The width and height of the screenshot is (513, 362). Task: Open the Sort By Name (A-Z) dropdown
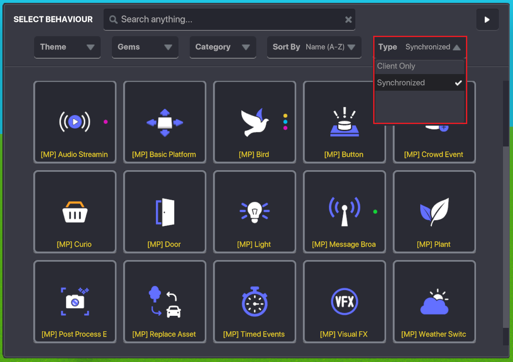click(314, 47)
